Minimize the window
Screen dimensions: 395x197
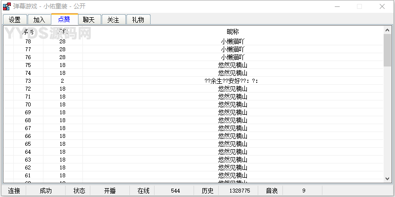[x=337, y=6]
